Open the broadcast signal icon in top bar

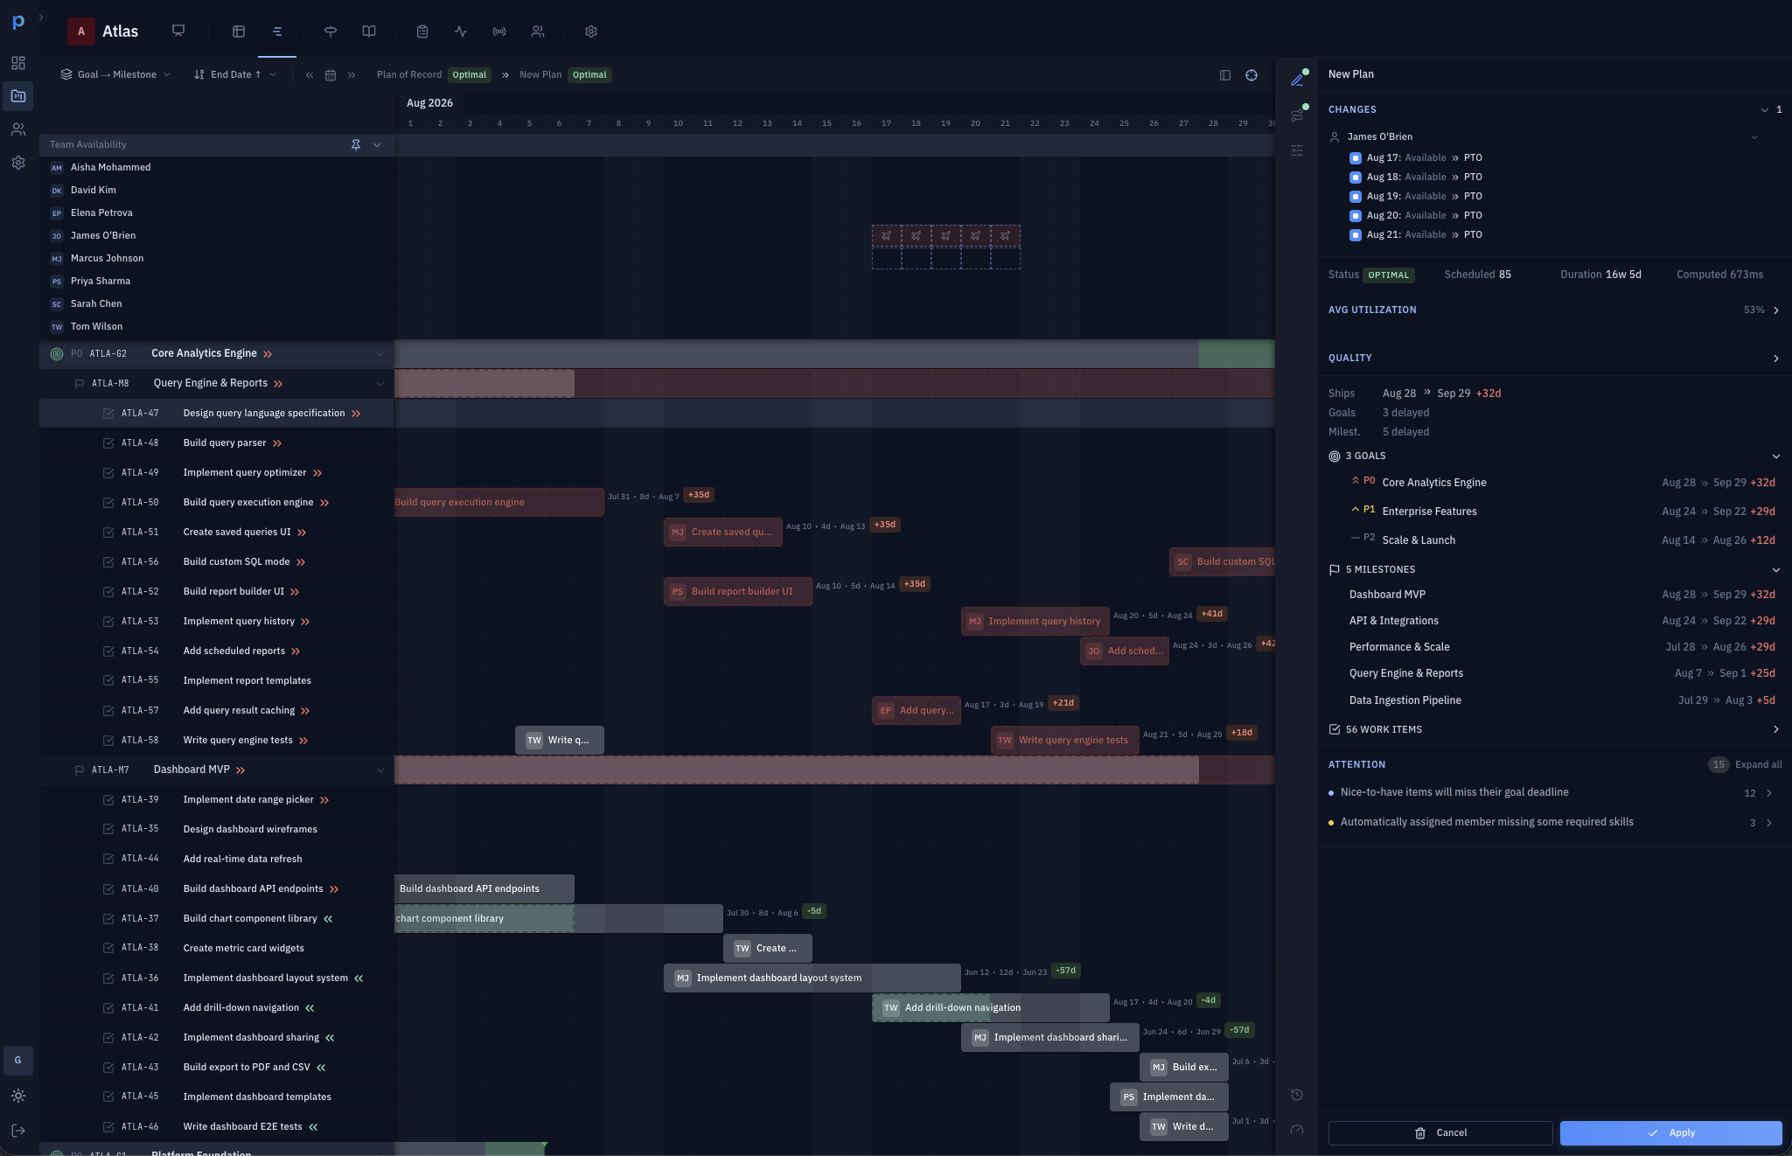(x=499, y=31)
